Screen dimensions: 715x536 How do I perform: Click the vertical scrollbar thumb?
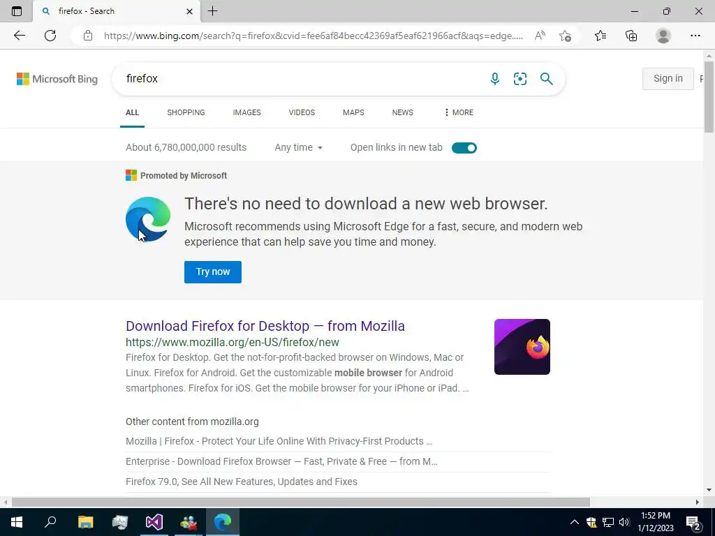709,96
